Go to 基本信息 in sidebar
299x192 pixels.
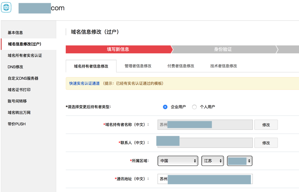point(15,33)
